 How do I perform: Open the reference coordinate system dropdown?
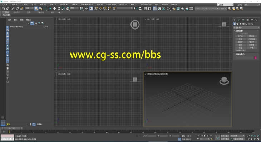(x=74, y=8)
